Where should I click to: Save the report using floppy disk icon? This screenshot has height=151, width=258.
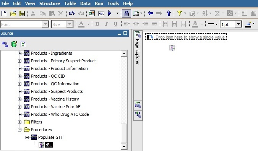click(x=22, y=13)
